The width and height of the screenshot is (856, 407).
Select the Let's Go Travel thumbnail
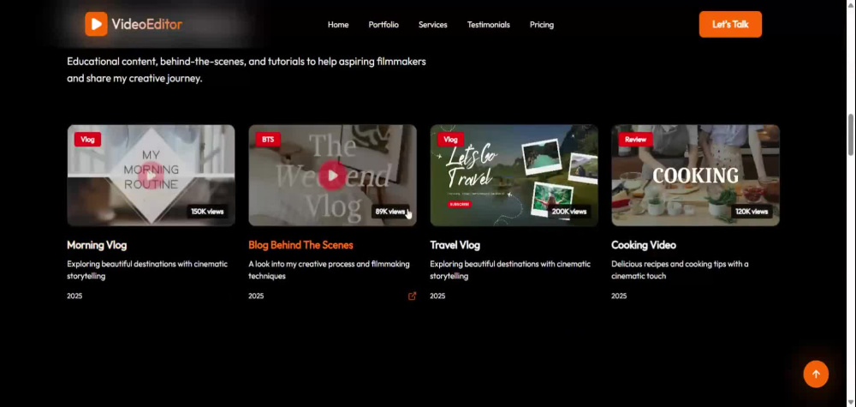(514, 176)
